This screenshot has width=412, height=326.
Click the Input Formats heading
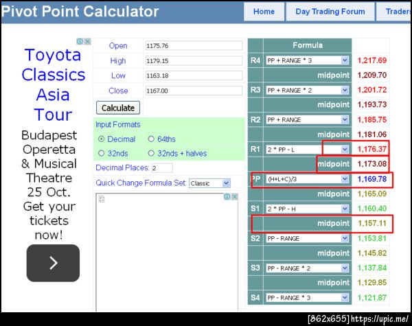tap(117, 124)
